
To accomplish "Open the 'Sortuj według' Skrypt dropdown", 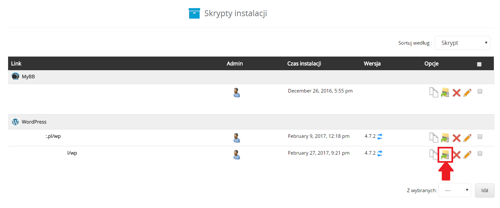I will [x=462, y=43].
